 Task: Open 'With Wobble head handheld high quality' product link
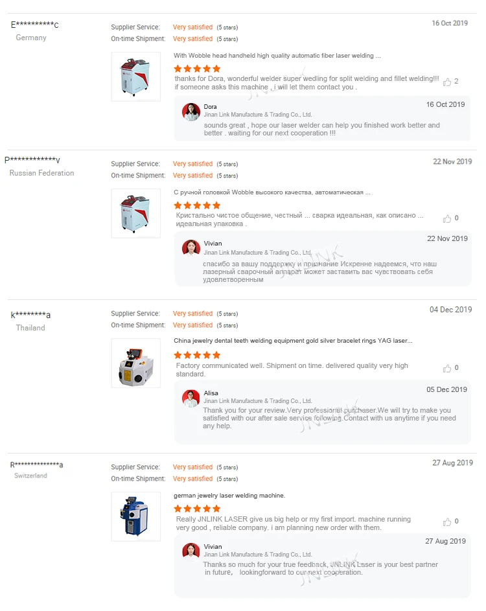pos(277,56)
